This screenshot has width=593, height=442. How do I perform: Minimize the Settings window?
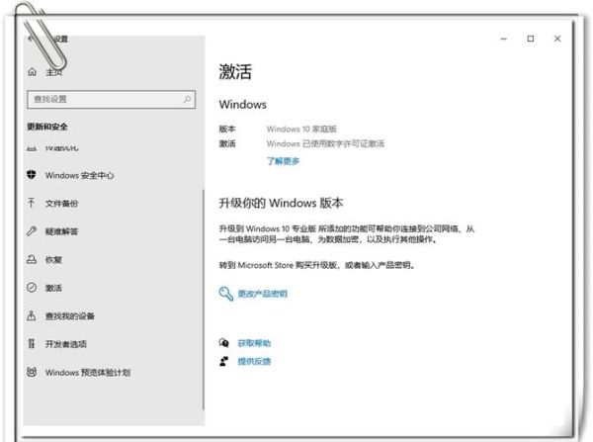(503, 39)
